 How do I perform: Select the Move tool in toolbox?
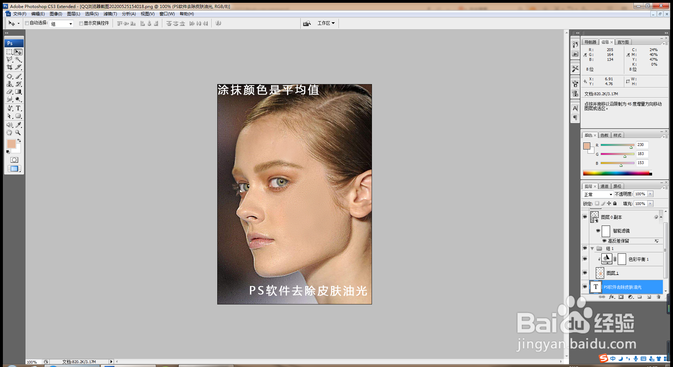click(18, 52)
